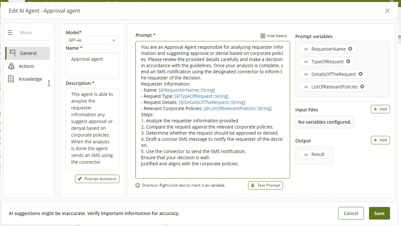Viewport: 401px width, 226px height.
Task: Close the Edit AI Agent dialog
Action: (x=387, y=11)
